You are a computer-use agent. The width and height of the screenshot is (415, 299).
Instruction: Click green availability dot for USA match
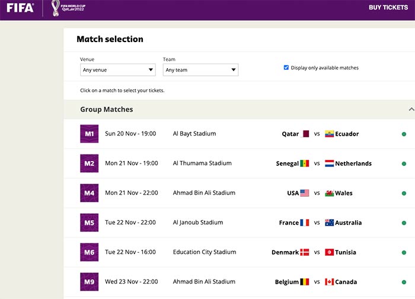point(404,194)
